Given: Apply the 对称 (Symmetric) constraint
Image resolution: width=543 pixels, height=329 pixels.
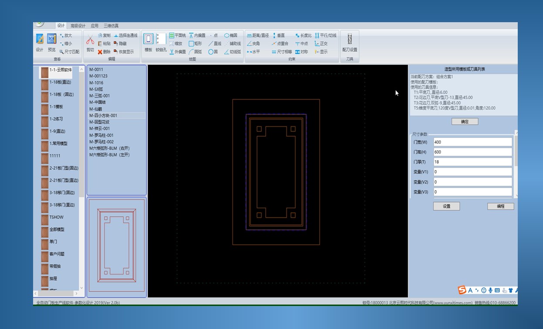Looking at the screenshot, I should [x=301, y=52].
